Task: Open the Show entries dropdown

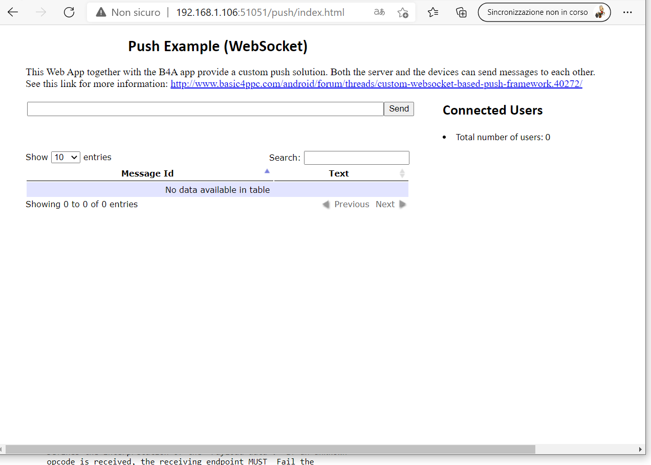Action: point(66,157)
